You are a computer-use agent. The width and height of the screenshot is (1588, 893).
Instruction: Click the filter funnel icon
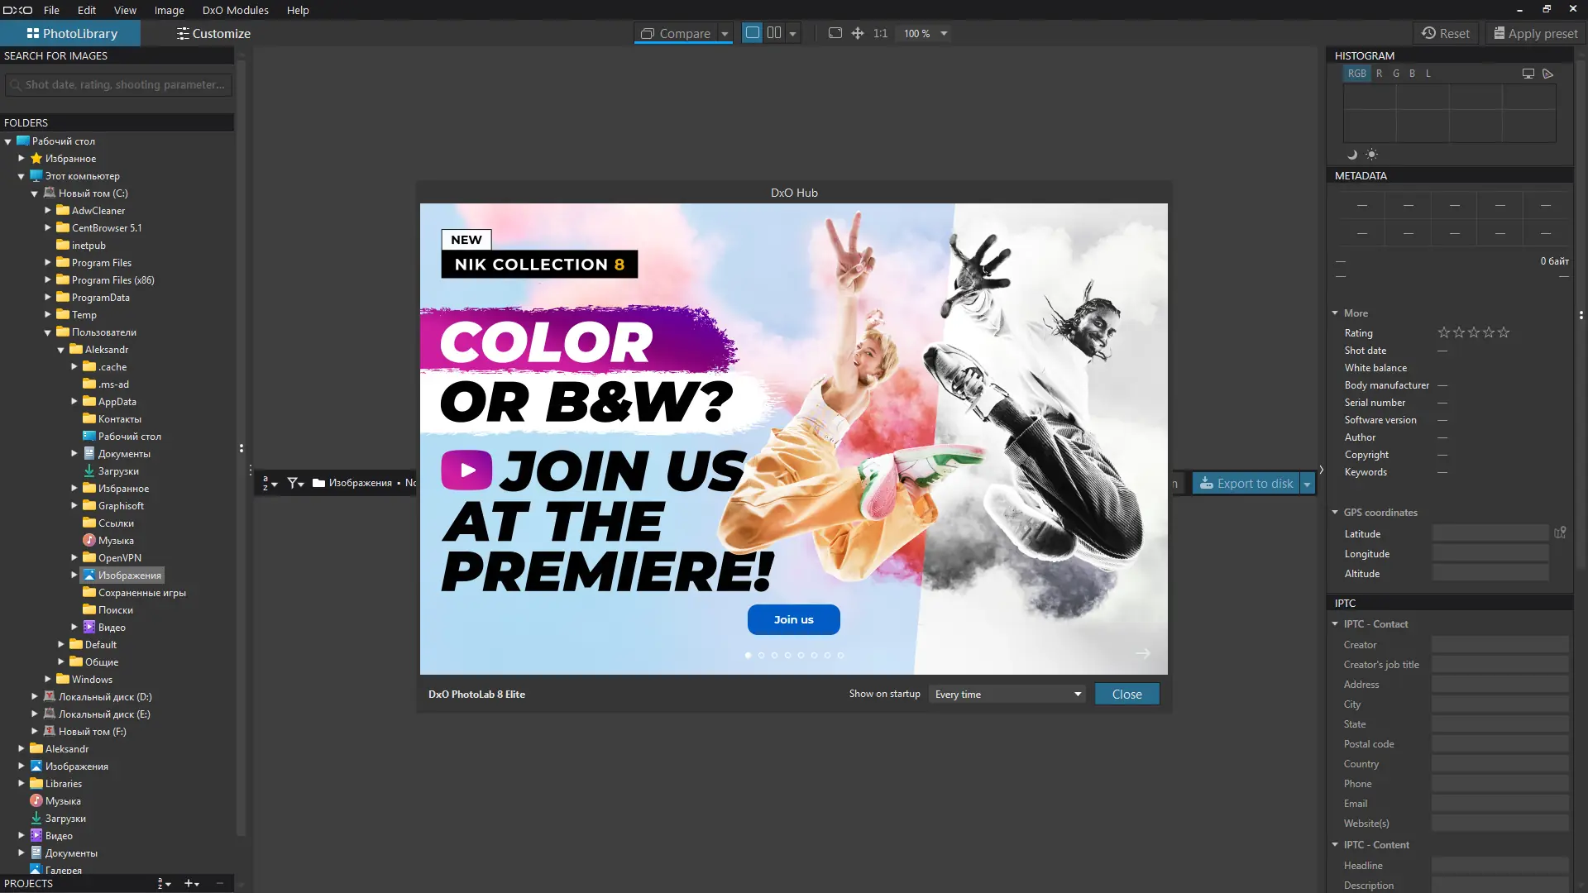click(294, 483)
